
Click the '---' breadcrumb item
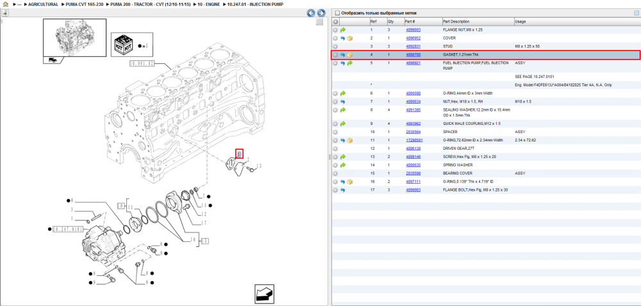point(19,4)
